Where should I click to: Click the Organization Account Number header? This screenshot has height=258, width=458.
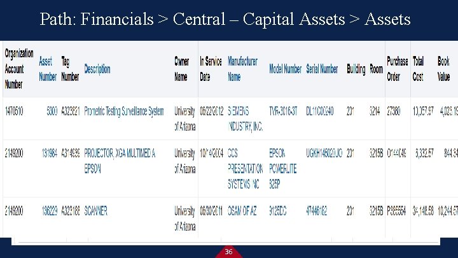click(x=19, y=69)
